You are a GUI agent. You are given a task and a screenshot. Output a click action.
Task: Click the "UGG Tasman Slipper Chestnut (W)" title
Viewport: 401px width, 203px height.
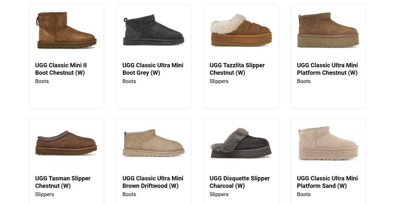[x=63, y=182]
